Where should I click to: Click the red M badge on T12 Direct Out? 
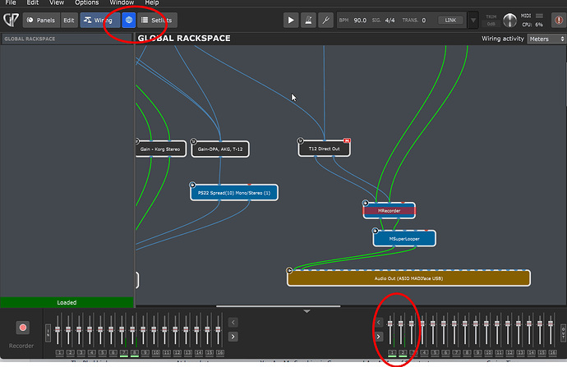[x=347, y=140]
